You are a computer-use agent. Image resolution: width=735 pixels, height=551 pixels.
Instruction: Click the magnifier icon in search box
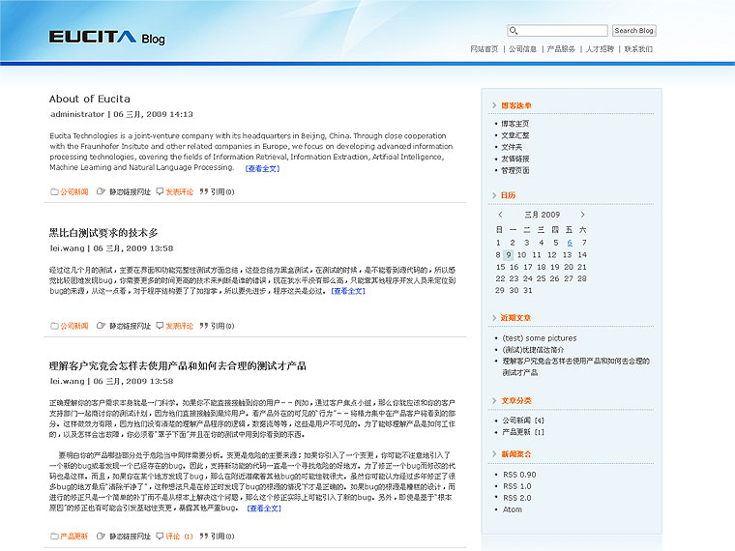514,31
